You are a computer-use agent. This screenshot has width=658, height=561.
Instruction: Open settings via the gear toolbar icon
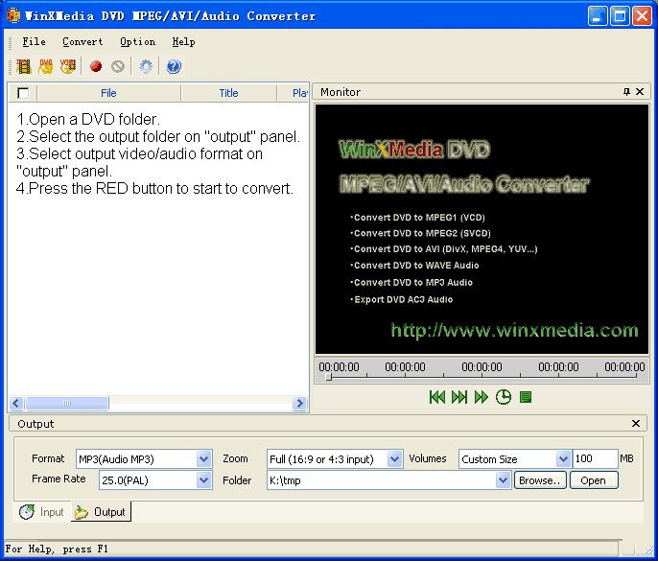point(146,66)
